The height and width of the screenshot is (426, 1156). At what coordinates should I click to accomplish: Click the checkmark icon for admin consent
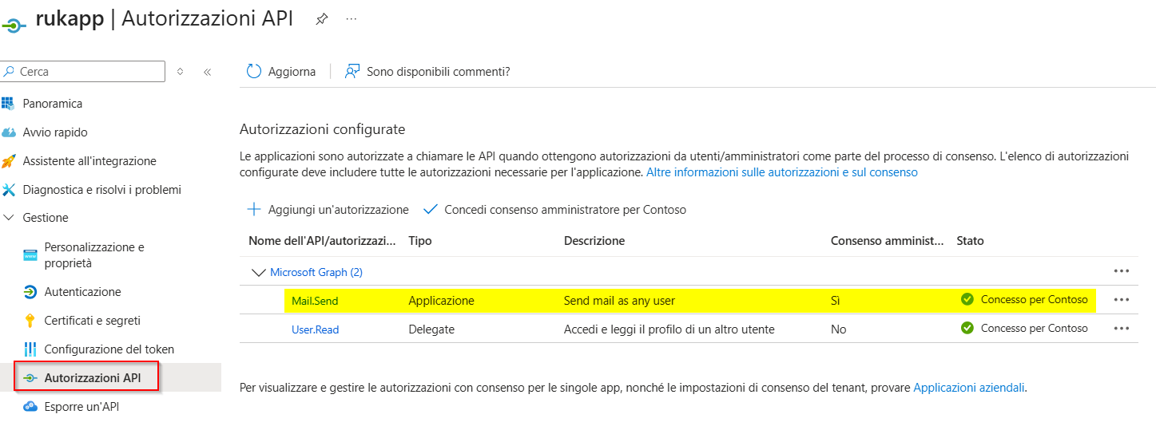pyautogui.click(x=431, y=210)
